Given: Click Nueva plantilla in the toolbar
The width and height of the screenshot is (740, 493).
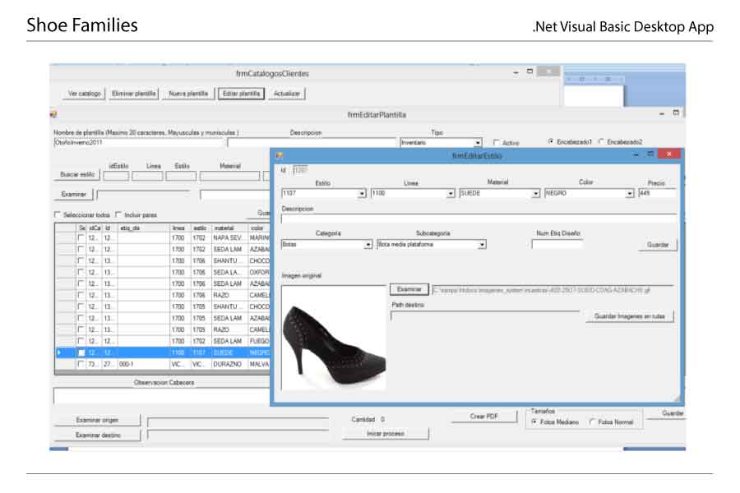Looking at the screenshot, I should [x=188, y=94].
